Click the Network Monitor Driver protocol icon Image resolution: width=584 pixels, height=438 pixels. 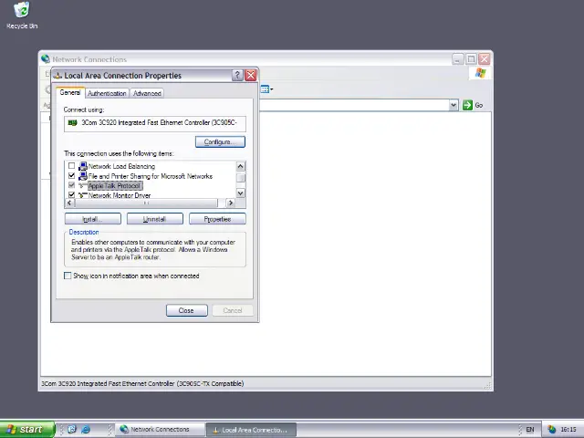83,195
